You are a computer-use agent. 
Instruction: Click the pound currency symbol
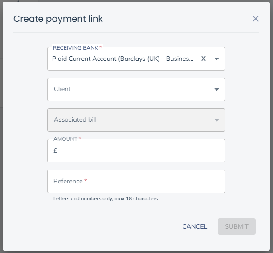[55, 150]
